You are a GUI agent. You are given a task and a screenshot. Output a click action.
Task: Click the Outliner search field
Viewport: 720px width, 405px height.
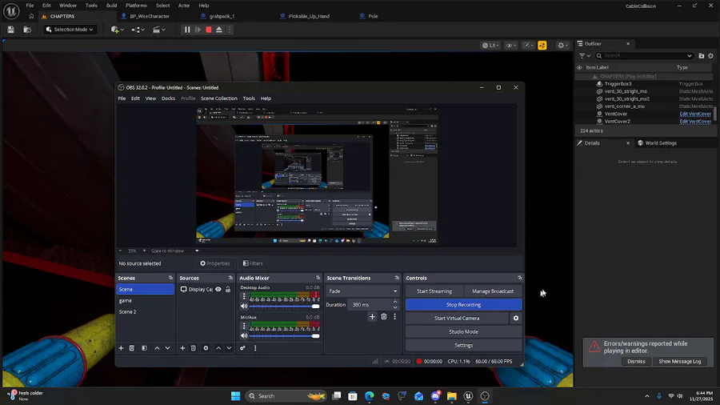(x=644, y=55)
